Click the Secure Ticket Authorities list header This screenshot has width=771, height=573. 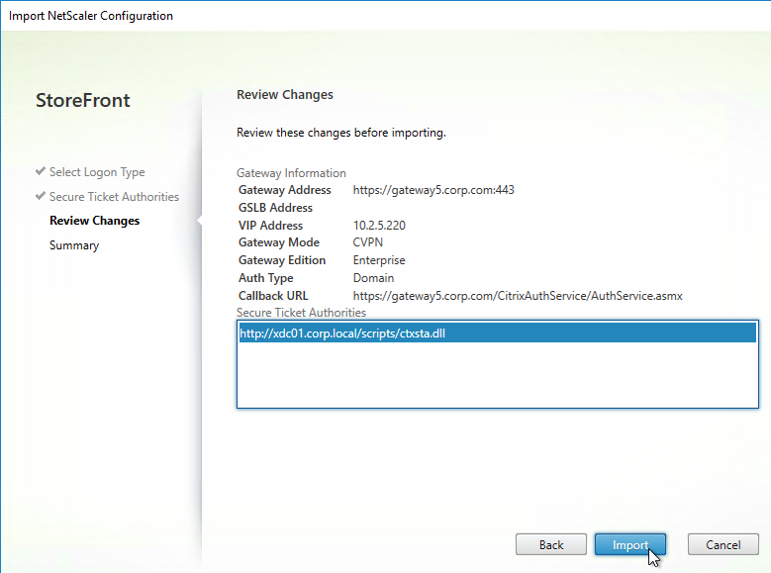pyautogui.click(x=301, y=313)
